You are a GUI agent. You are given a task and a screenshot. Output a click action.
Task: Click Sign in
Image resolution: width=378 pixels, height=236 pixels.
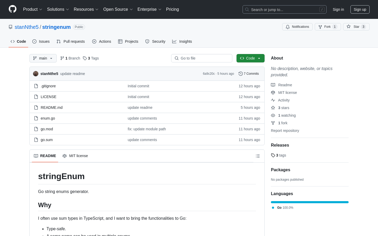click(338, 9)
